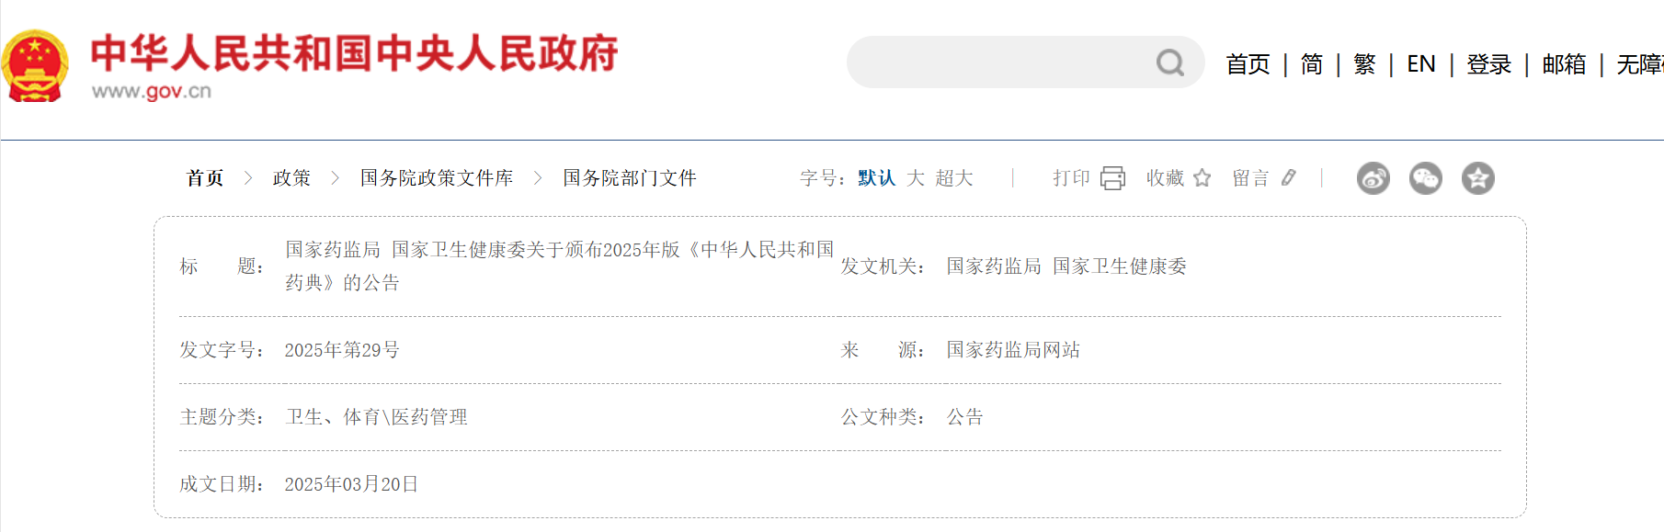Switch font size to 大

(915, 178)
